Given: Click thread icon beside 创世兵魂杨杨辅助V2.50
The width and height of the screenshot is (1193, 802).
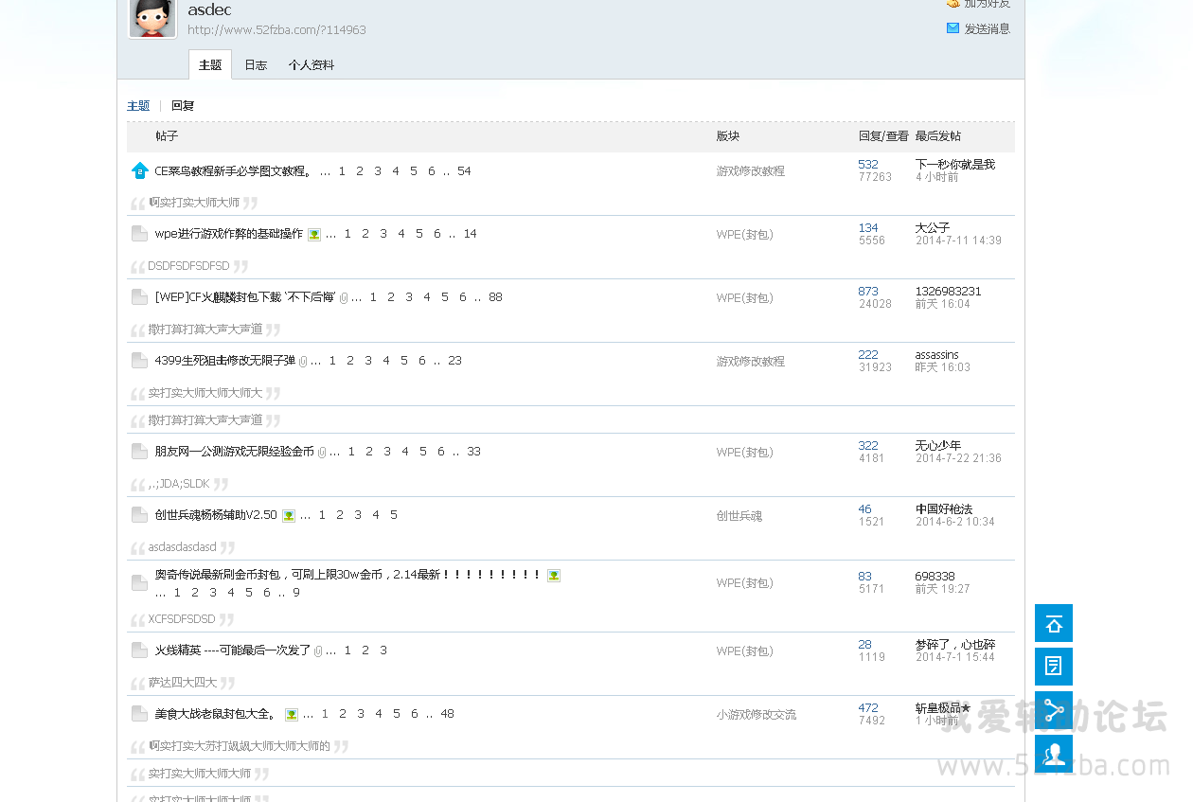Looking at the screenshot, I should click(x=139, y=515).
